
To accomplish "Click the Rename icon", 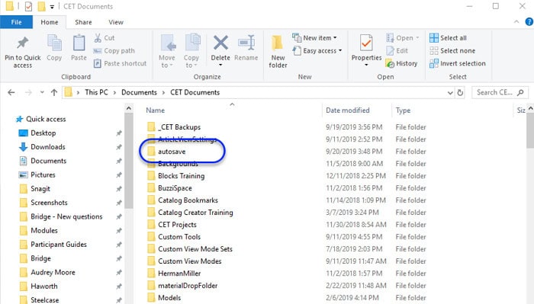I will click(x=246, y=43).
